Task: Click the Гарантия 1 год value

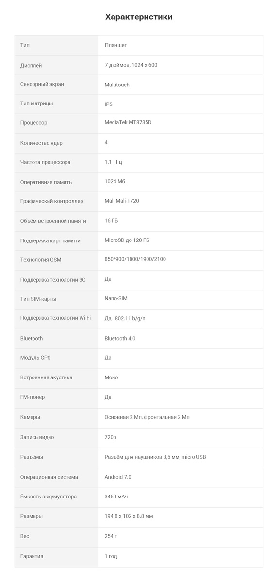Action: tap(111, 556)
